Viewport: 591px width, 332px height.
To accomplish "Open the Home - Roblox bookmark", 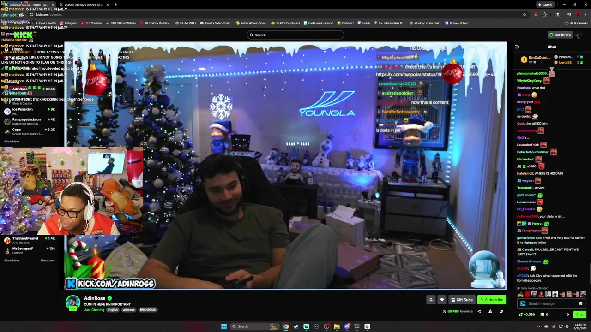I will 457,23.
